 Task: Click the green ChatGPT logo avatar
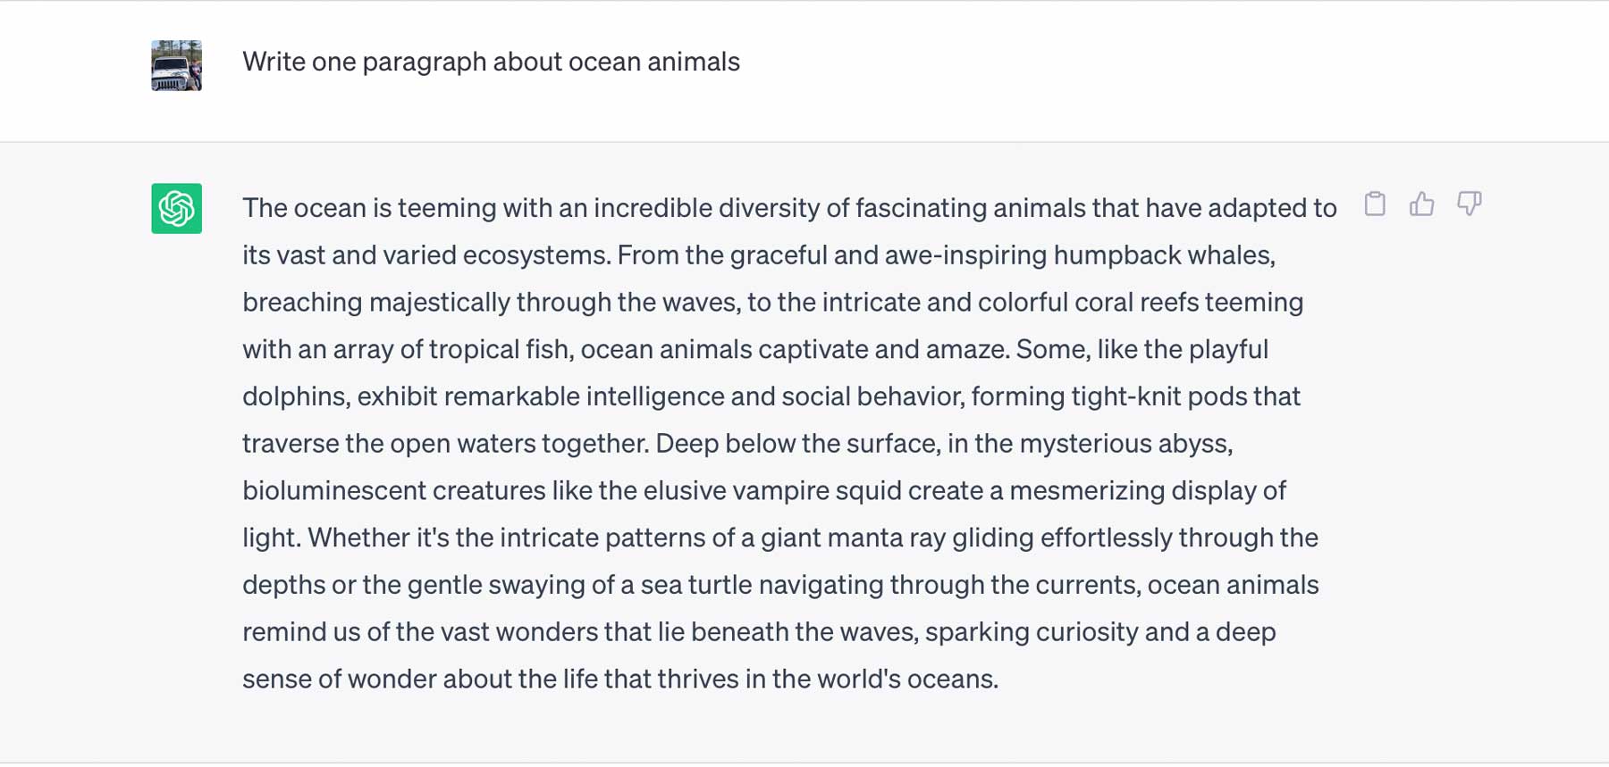tap(176, 208)
